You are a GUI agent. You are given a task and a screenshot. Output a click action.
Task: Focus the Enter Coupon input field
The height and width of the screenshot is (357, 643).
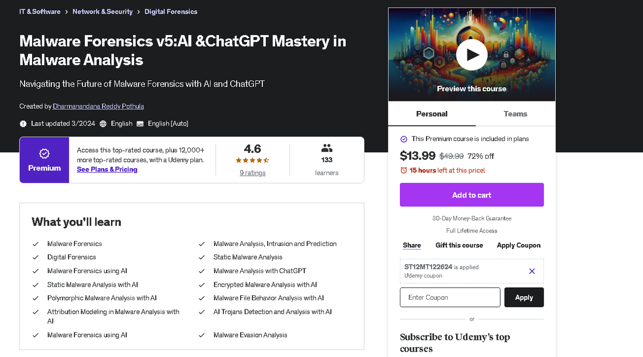tap(450, 297)
